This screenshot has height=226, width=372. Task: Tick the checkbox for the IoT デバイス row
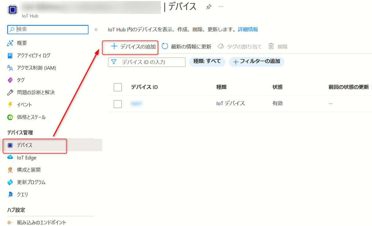coord(118,104)
